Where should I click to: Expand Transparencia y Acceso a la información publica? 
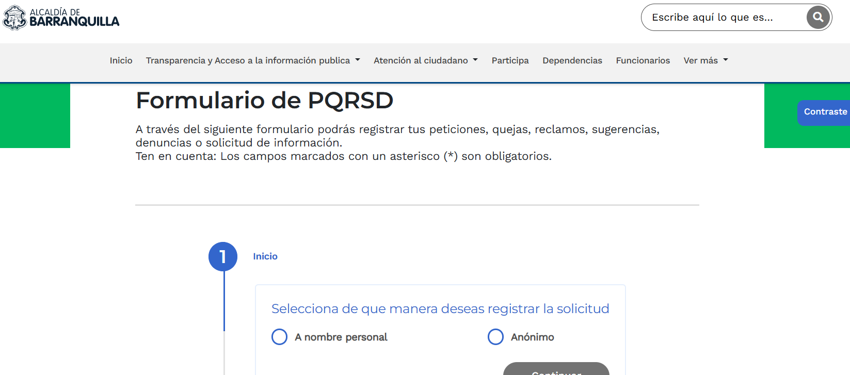(253, 60)
